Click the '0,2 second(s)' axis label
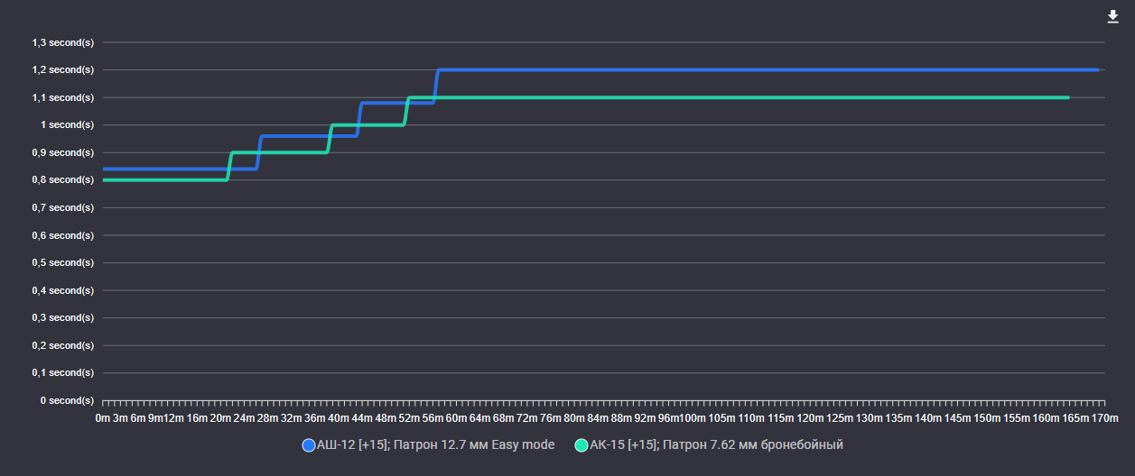This screenshot has height=476, width=1135. tap(63, 345)
